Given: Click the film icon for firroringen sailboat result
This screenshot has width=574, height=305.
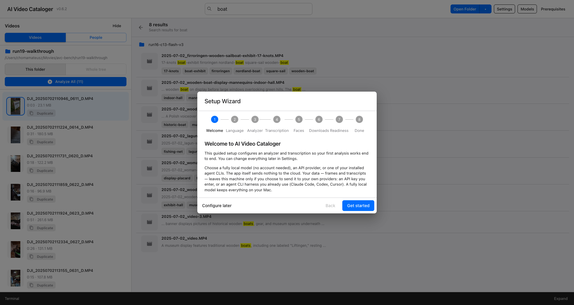Looking at the screenshot, I should (149, 61).
